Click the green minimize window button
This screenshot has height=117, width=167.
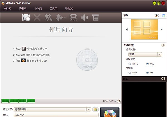point(154,3)
